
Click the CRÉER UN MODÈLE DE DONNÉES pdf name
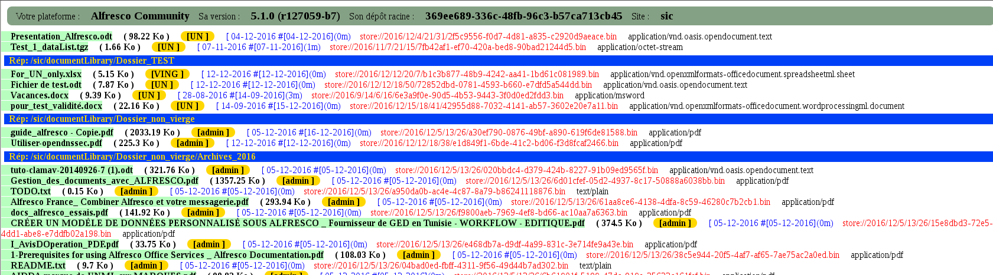tap(298, 223)
